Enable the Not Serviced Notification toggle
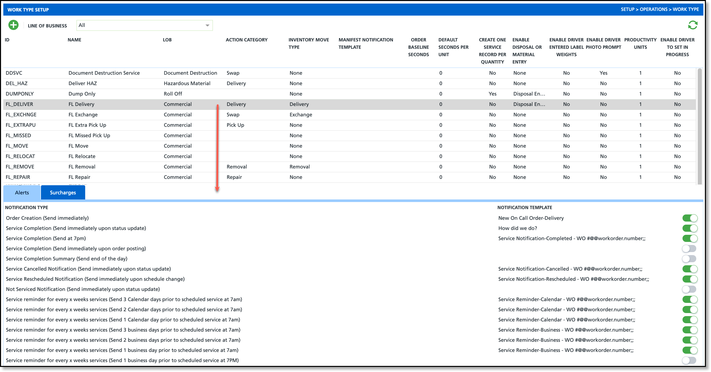The width and height of the screenshot is (711, 372). 689,289
